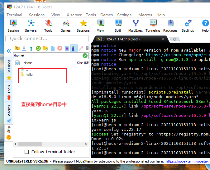Open the mobaxterm.mobatek link in status bar
The image size is (210, 170).
[188, 161]
